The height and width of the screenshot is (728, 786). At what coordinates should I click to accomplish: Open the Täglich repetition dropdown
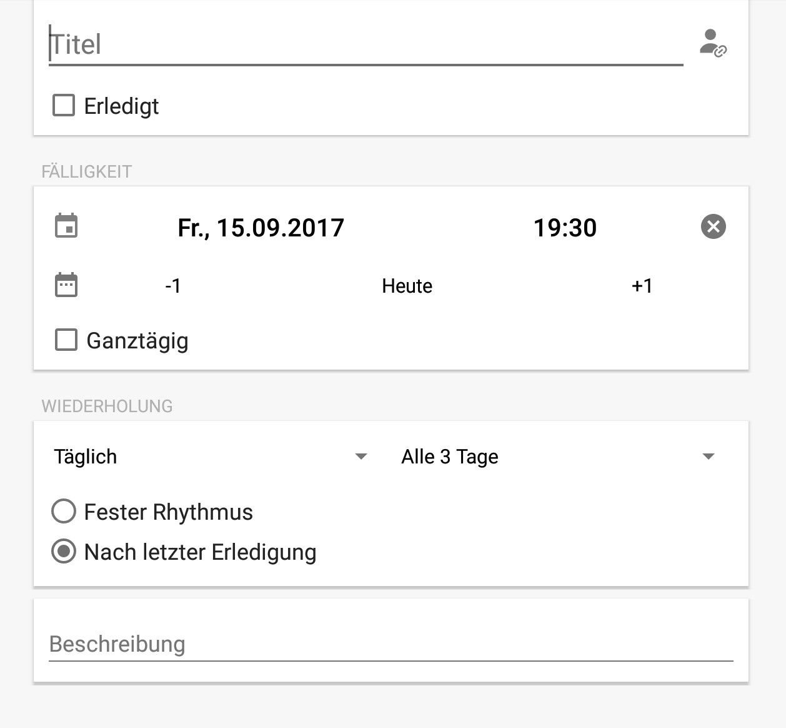210,457
